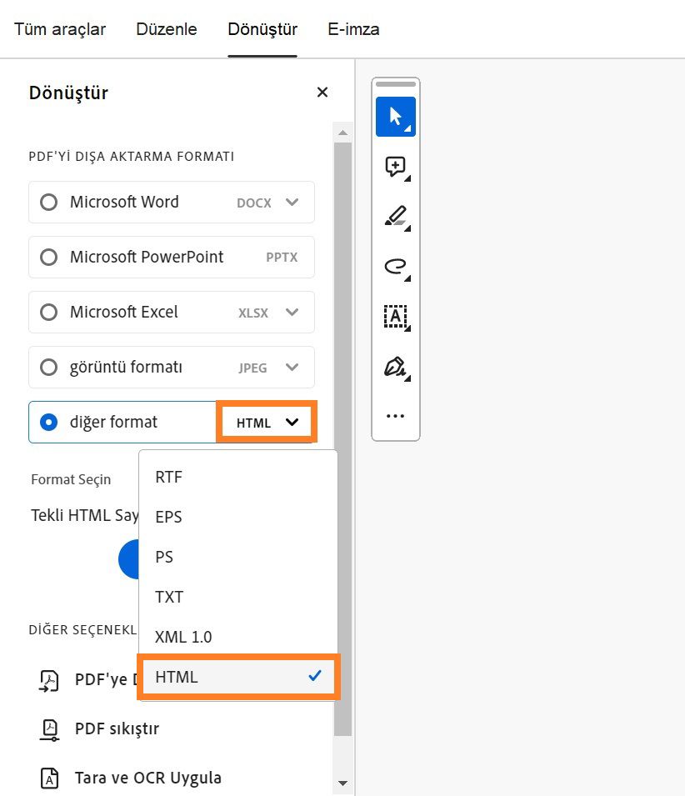Select the Highlight tool

point(395,217)
